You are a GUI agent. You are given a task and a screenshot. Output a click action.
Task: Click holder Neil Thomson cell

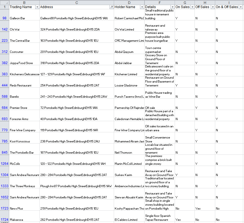pyautogui.click(x=129, y=149)
